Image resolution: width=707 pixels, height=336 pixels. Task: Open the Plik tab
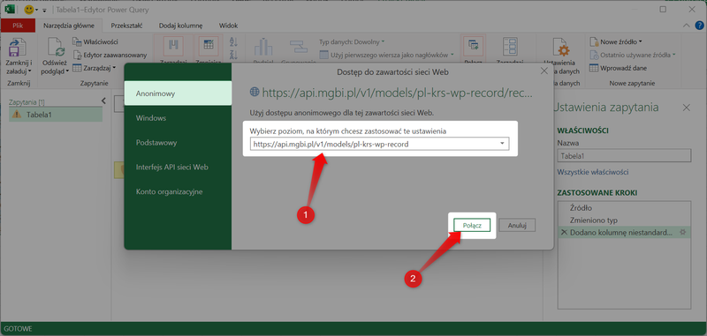pyautogui.click(x=18, y=26)
